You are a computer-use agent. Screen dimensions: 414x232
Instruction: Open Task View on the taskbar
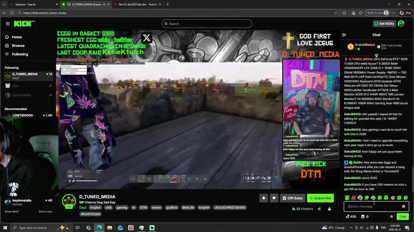pos(78,228)
